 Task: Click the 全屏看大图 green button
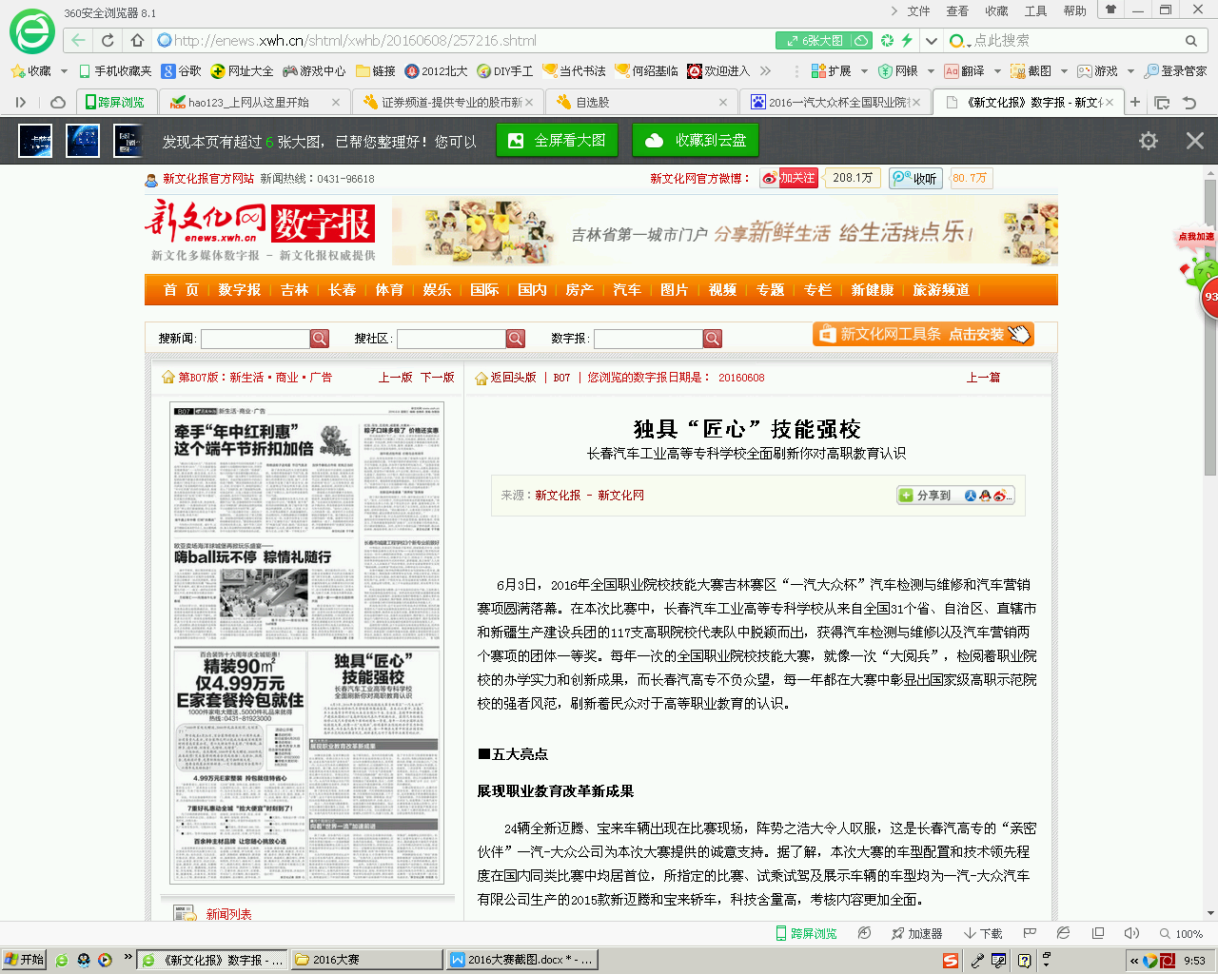pyautogui.click(x=558, y=141)
